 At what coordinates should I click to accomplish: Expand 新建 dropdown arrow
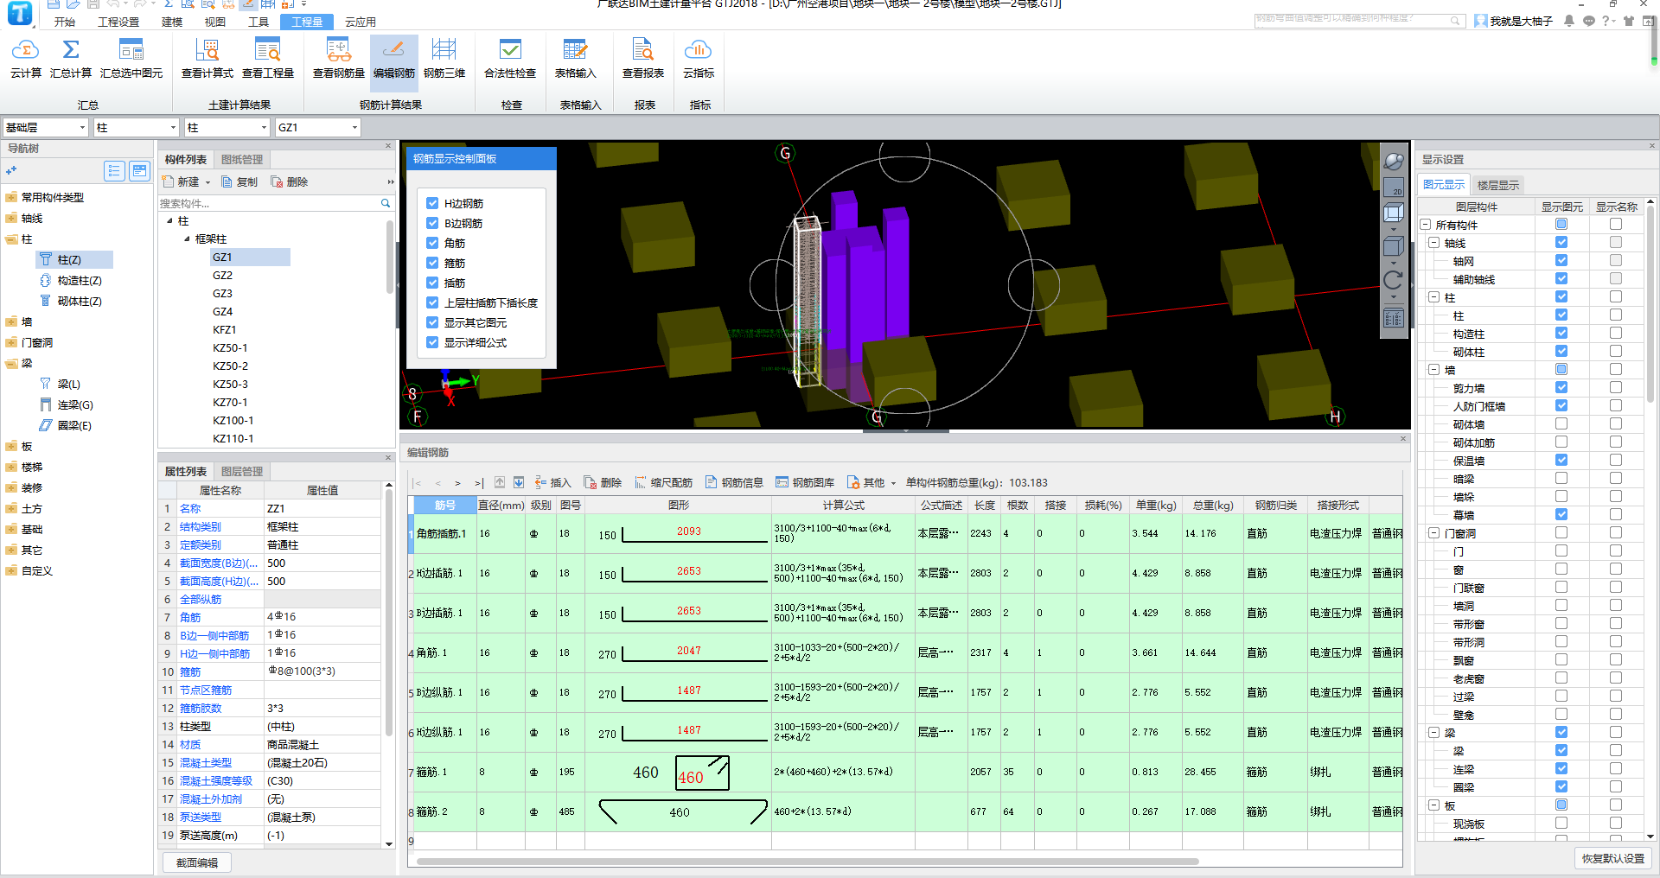[207, 182]
